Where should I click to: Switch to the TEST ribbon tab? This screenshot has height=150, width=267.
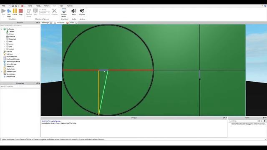[54, 6]
